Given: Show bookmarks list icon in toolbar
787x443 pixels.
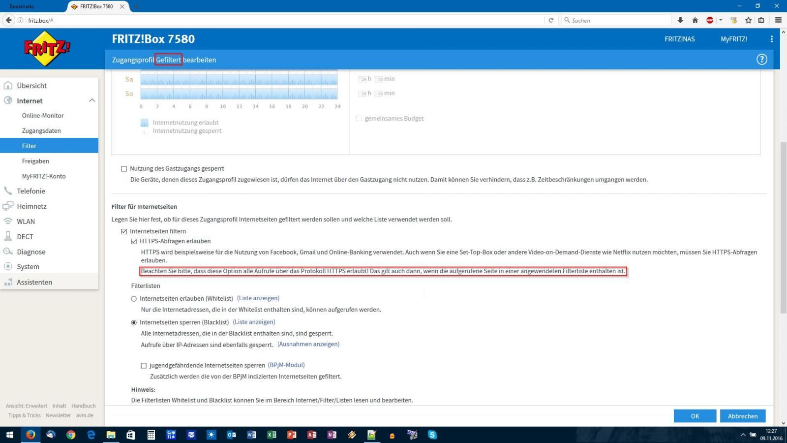Looking at the screenshot, I should coord(761,20).
